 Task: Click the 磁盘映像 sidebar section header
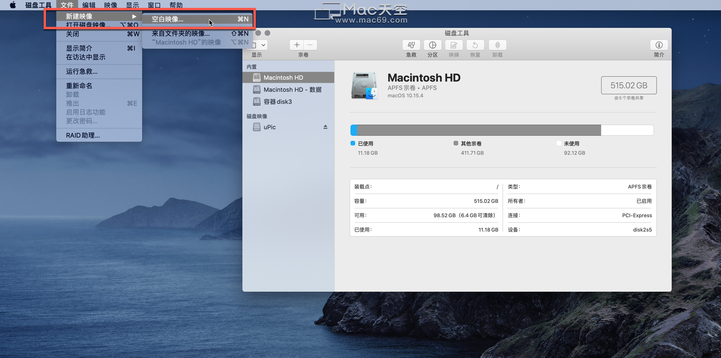(257, 116)
